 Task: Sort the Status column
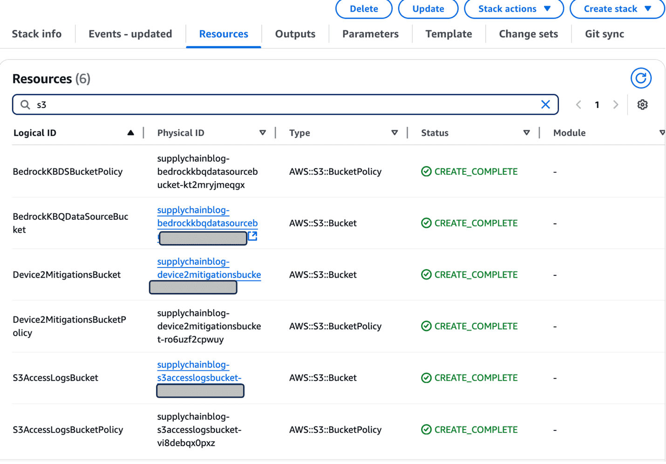pyautogui.click(x=526, y=133)
